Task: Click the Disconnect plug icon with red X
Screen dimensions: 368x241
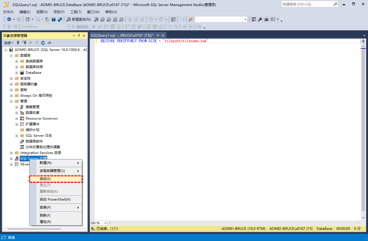Action: [x=24, y=43]
